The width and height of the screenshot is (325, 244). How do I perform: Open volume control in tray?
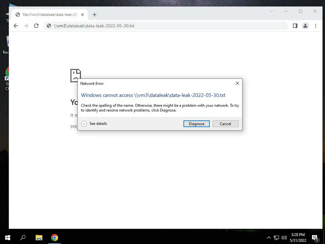[x=284, y=238]
